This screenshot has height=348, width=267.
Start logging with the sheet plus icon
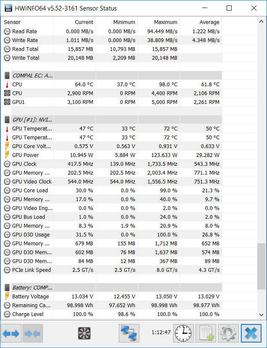(x=206, y=333)
